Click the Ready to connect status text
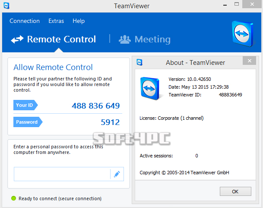263x208 pixels. point(60,198)
